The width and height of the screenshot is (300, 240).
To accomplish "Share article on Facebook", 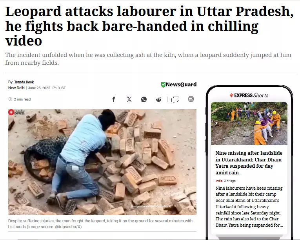I will pos(114,99).
